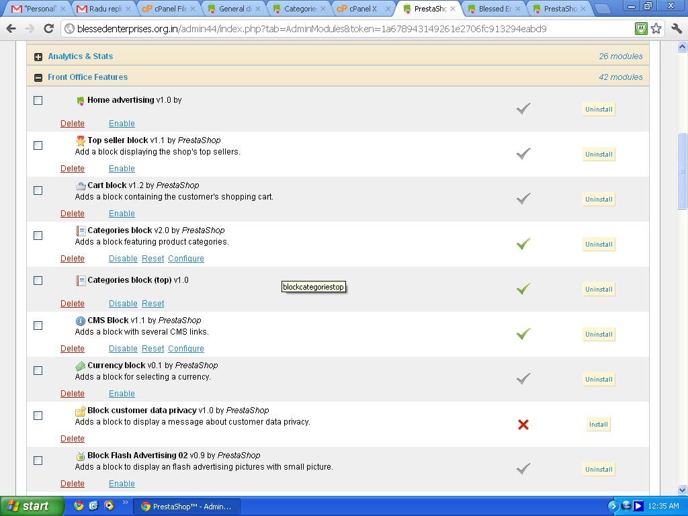Expand the Analytics & Stats section
The image size is (688, 516).
click(38, 56)
